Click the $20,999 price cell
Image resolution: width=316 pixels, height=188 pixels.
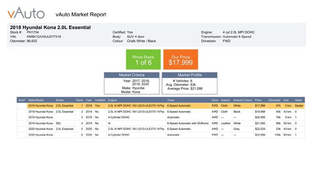260,117
